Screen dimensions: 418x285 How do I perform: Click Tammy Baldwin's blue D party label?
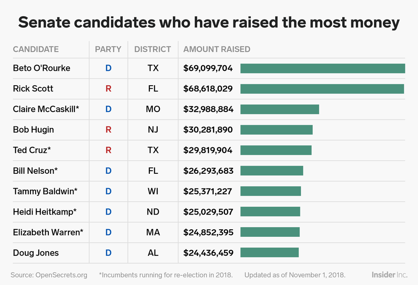click(x=108, y=191)
